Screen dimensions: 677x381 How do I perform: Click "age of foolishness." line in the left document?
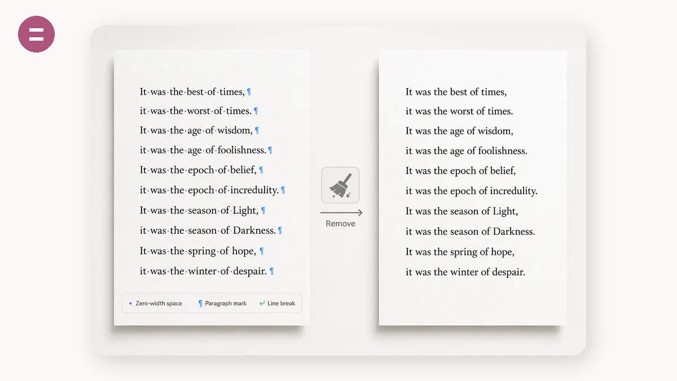click(x=203, y=150)
